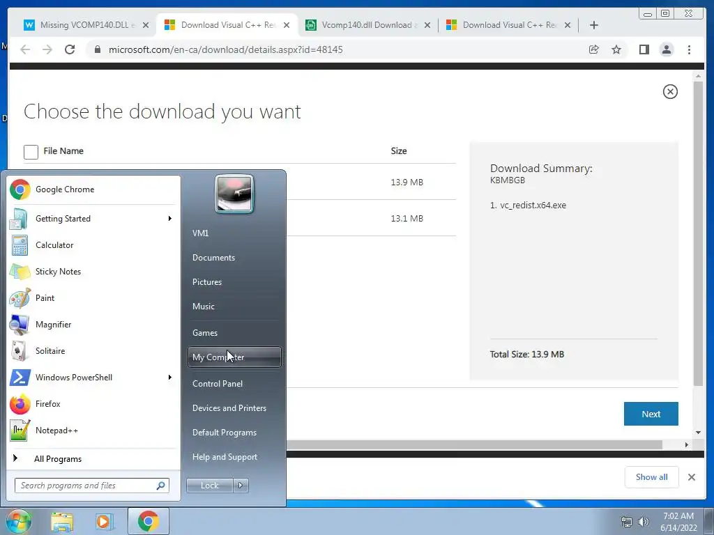Bookmark this page with the star
Screen dimensions: 714x535
pyautogui.click(x=616, y=49)
